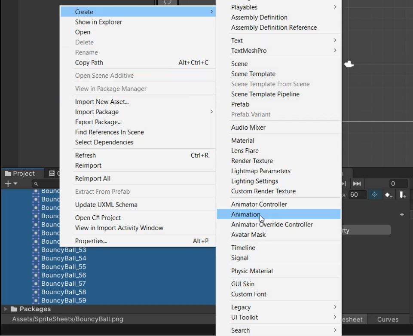Click the Add Event marker icon
The image size is (413, 336).
pyautogui.click(x=402, y=195)
